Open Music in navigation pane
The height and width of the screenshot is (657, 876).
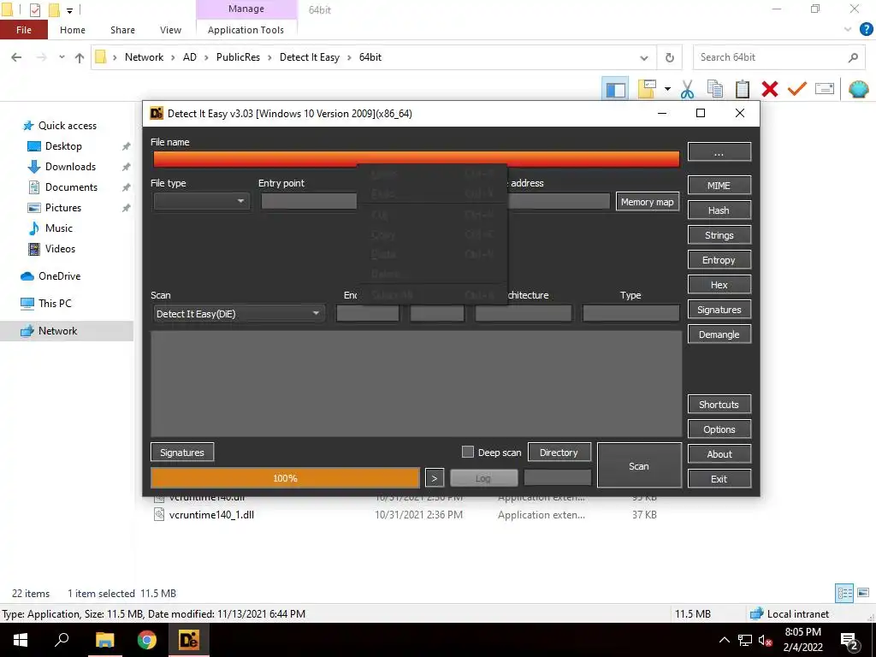(x=59, y=228)
